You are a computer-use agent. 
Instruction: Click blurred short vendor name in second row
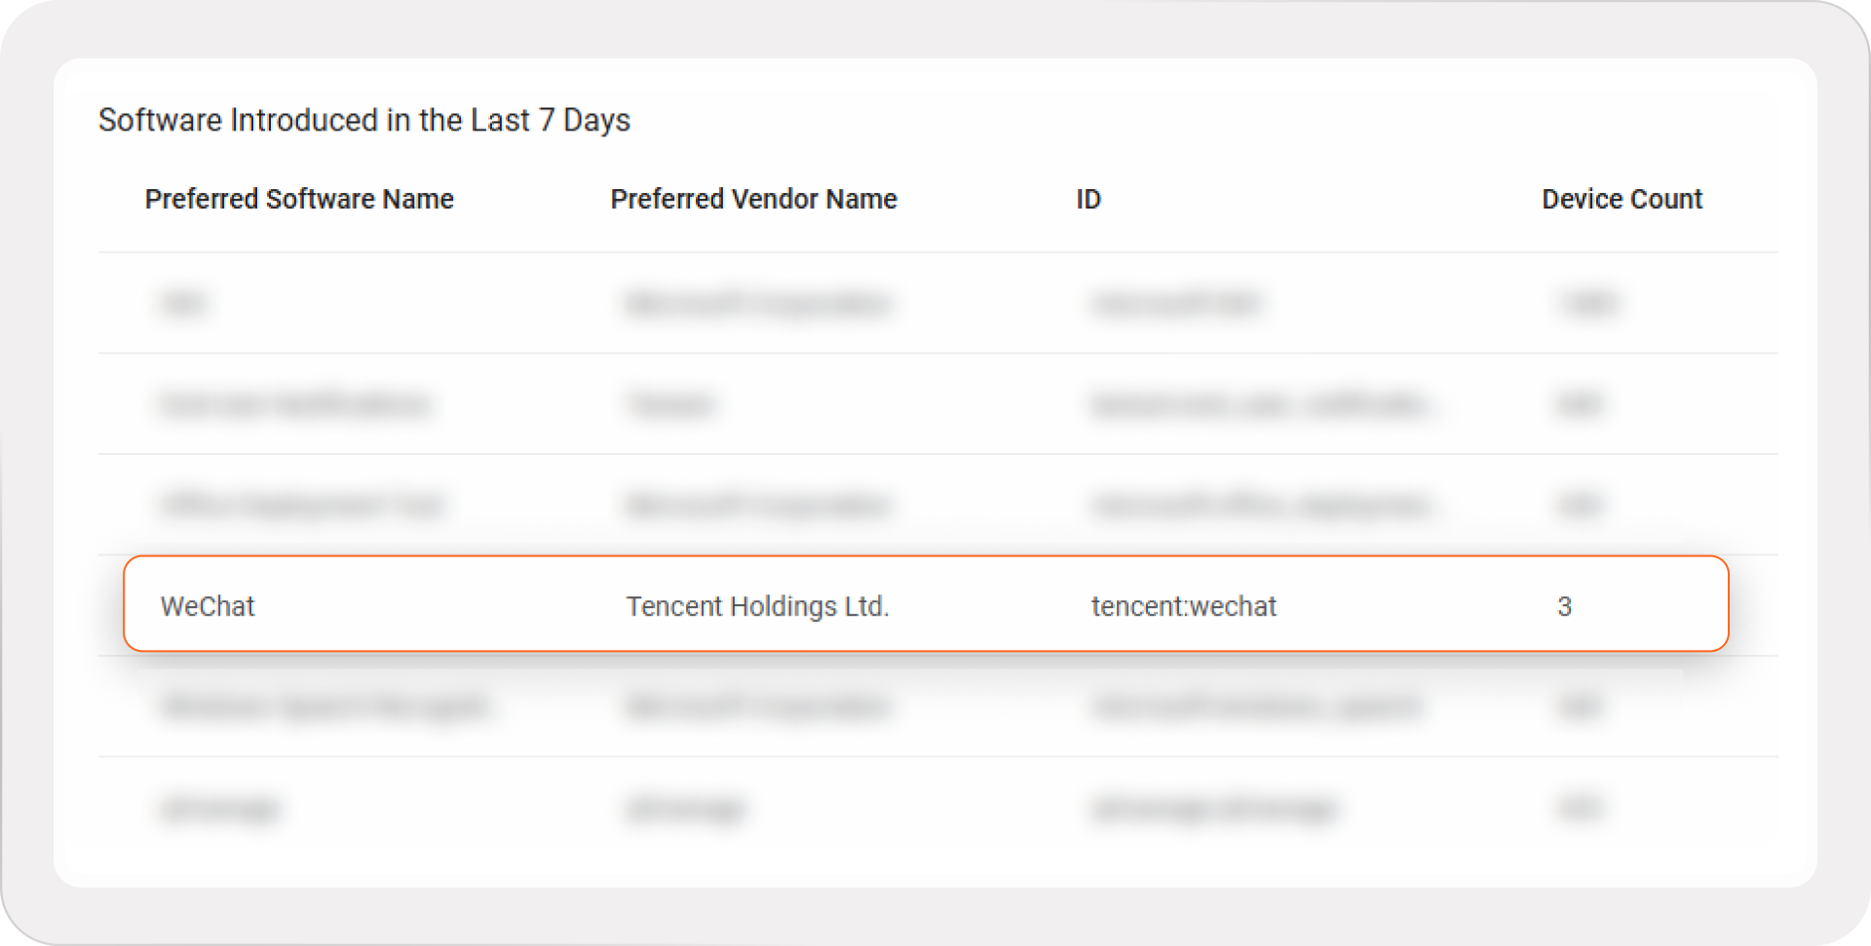670,404
